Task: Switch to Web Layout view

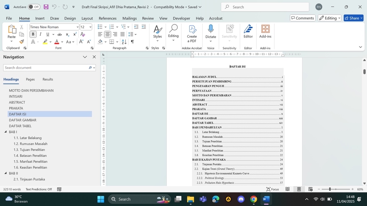Action: pyautogui.click(x=310, y=189)
